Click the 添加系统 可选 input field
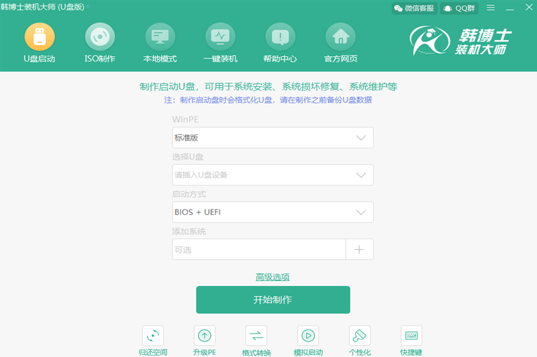This screenshot has height=357, width=537. 258,249
